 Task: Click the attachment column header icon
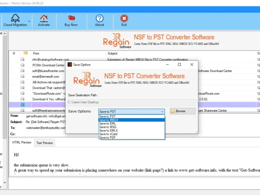coord(14,53)
